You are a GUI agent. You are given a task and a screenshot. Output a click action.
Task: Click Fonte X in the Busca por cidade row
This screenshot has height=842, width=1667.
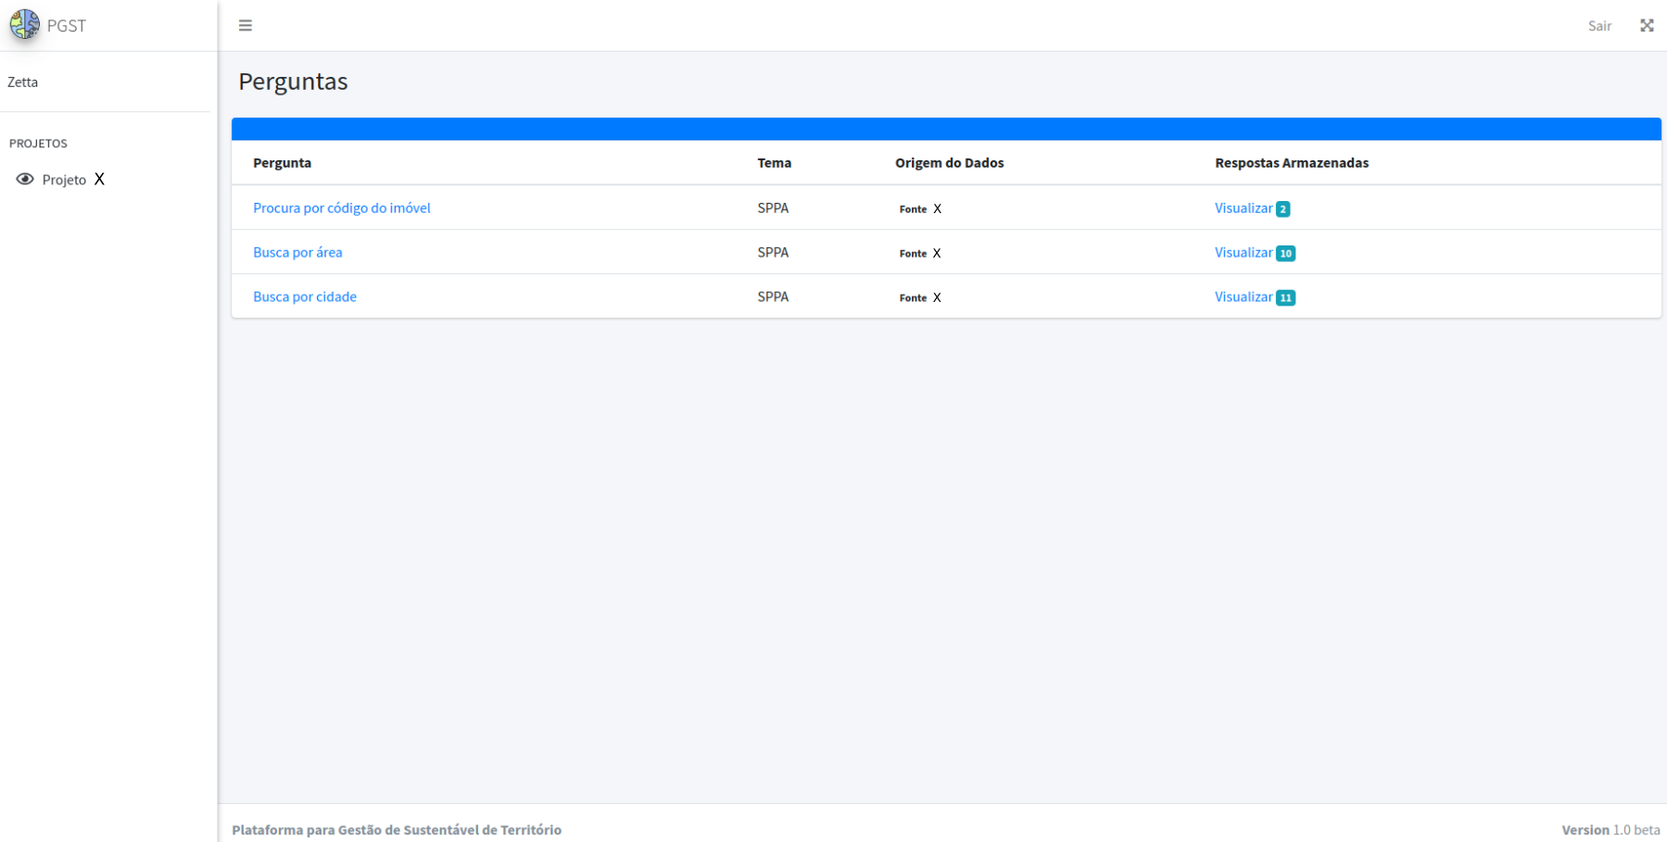(x=919, y=298)
